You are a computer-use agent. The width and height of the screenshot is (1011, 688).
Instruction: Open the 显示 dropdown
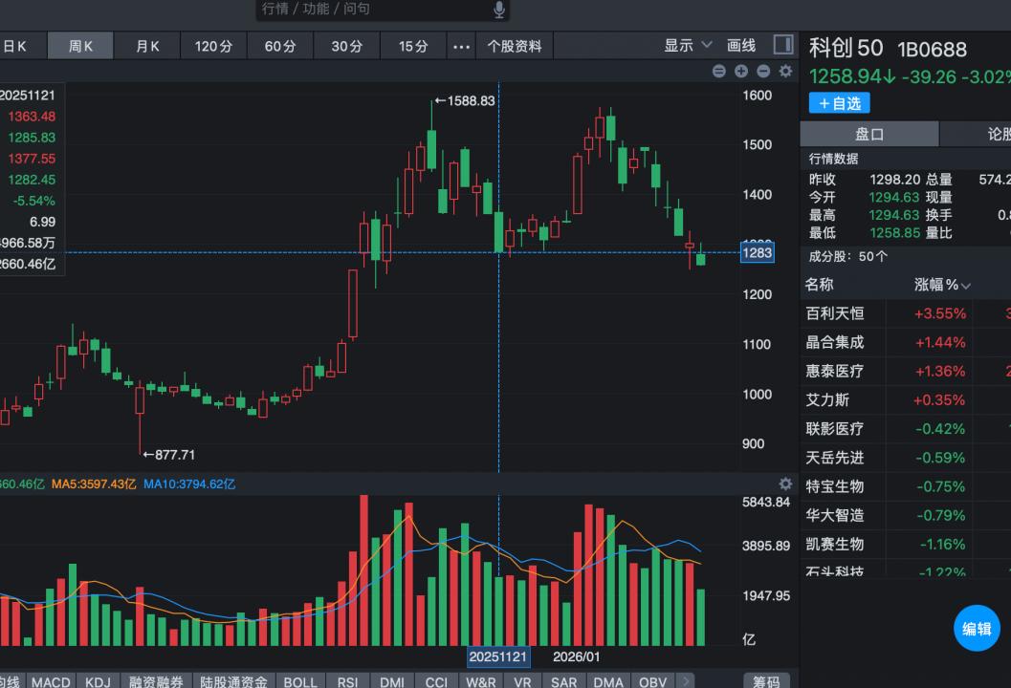pyautogui.click(x=681, y=44)
